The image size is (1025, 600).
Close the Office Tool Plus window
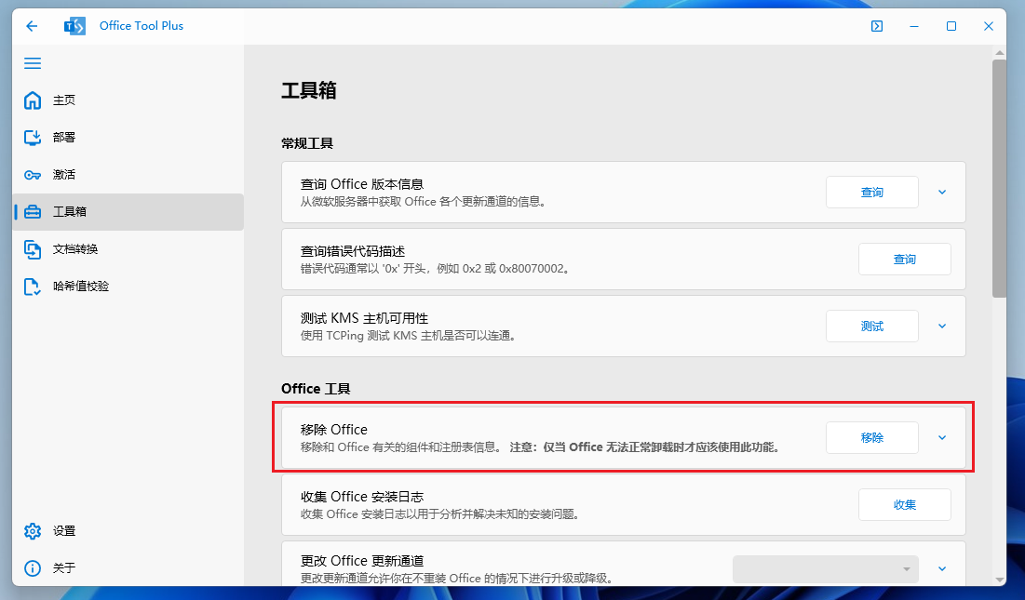point(989,26)
